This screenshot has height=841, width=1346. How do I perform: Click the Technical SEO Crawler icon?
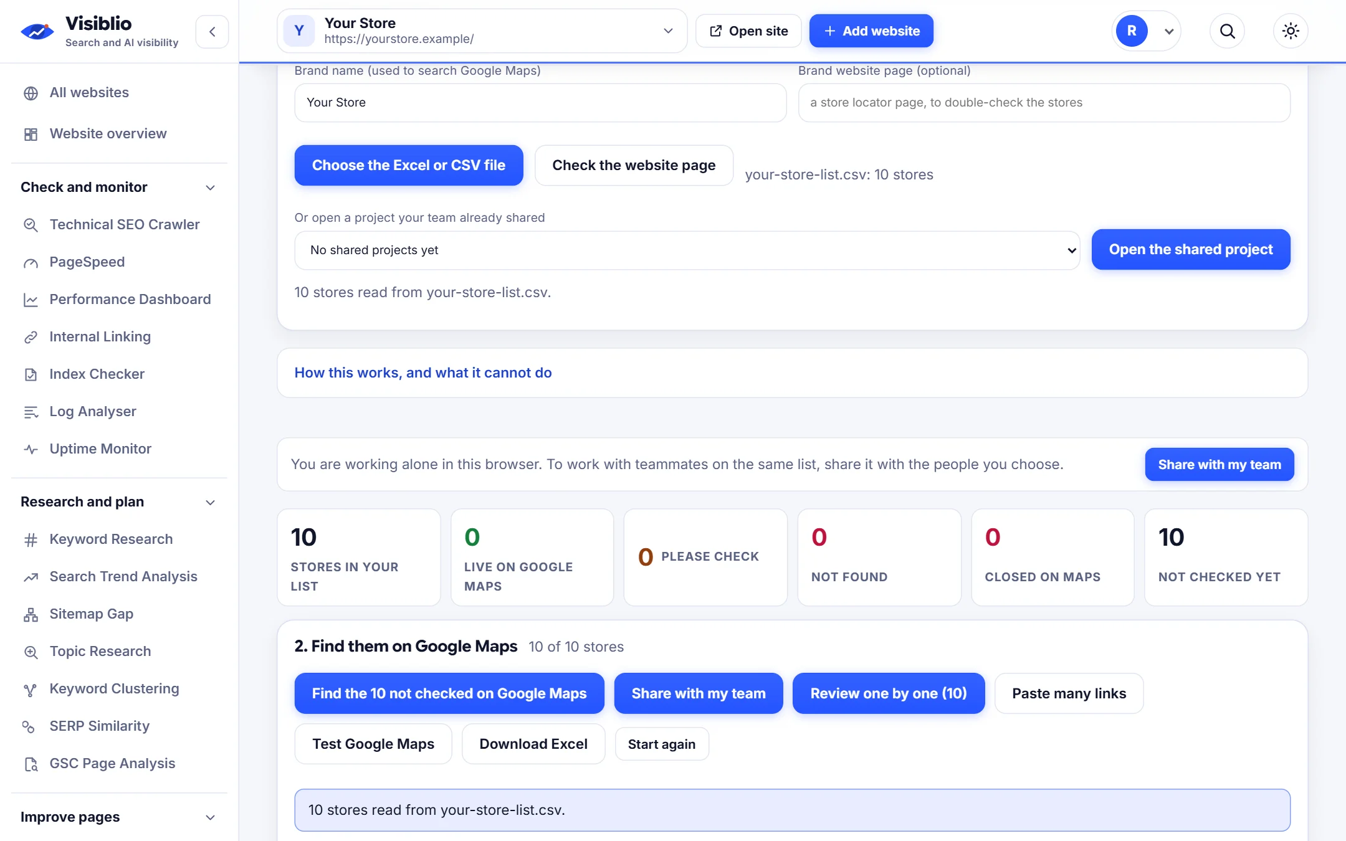[31, 225]
